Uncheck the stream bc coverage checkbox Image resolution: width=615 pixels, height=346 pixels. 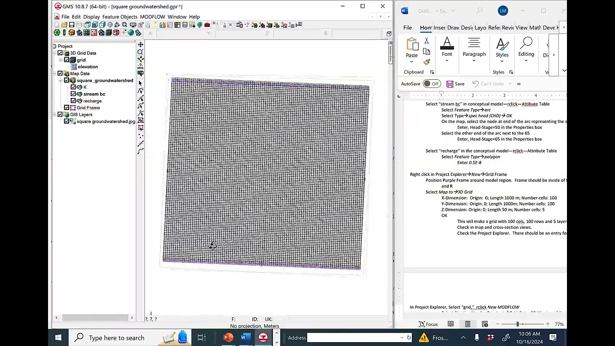(73, 94)
